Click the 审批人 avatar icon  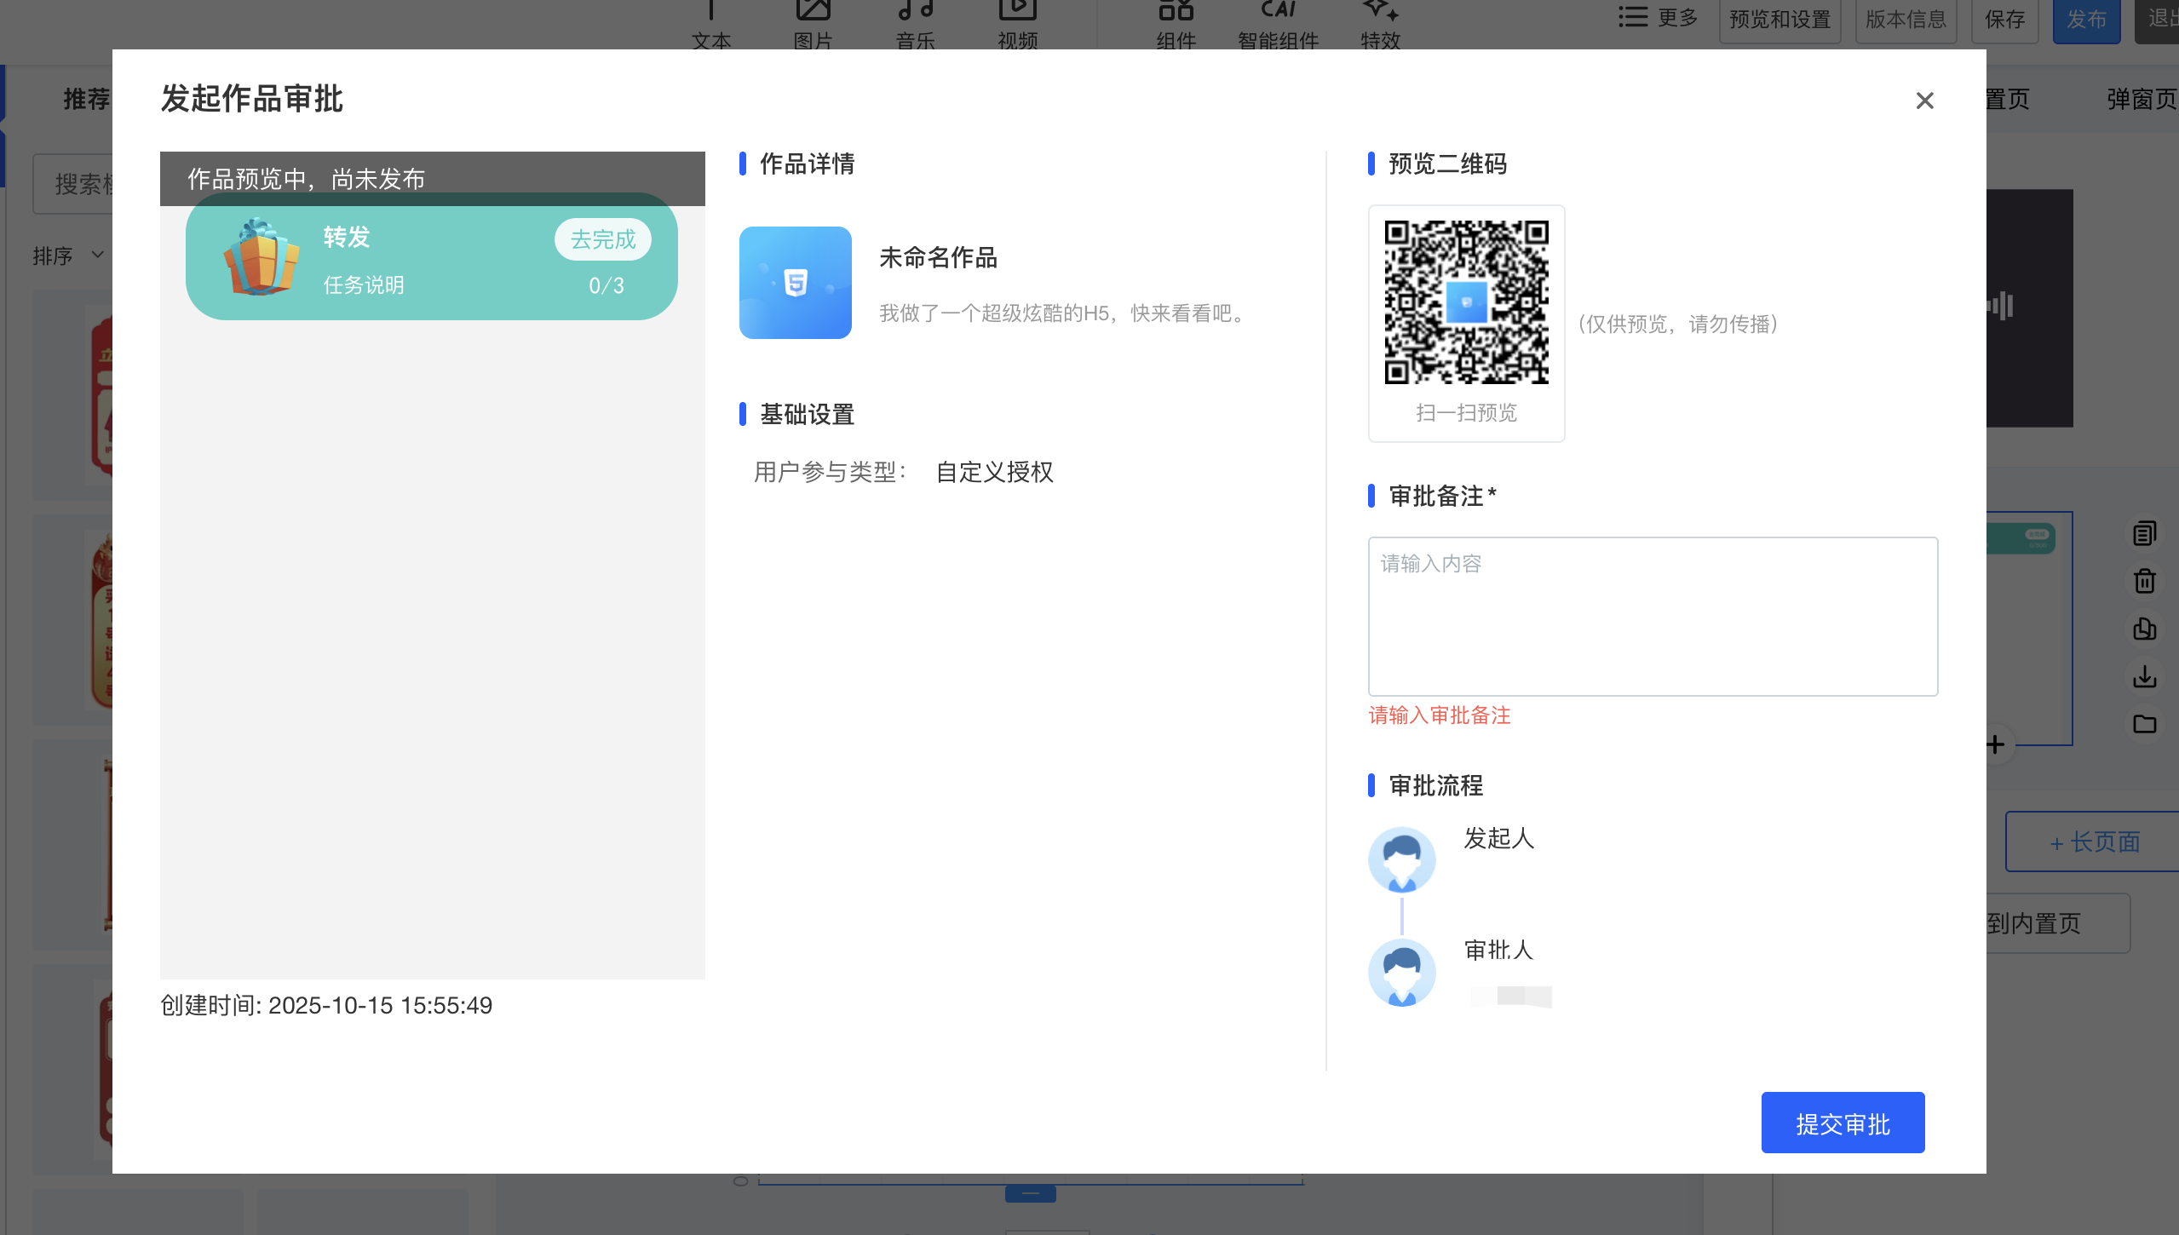coord(1401,972)
